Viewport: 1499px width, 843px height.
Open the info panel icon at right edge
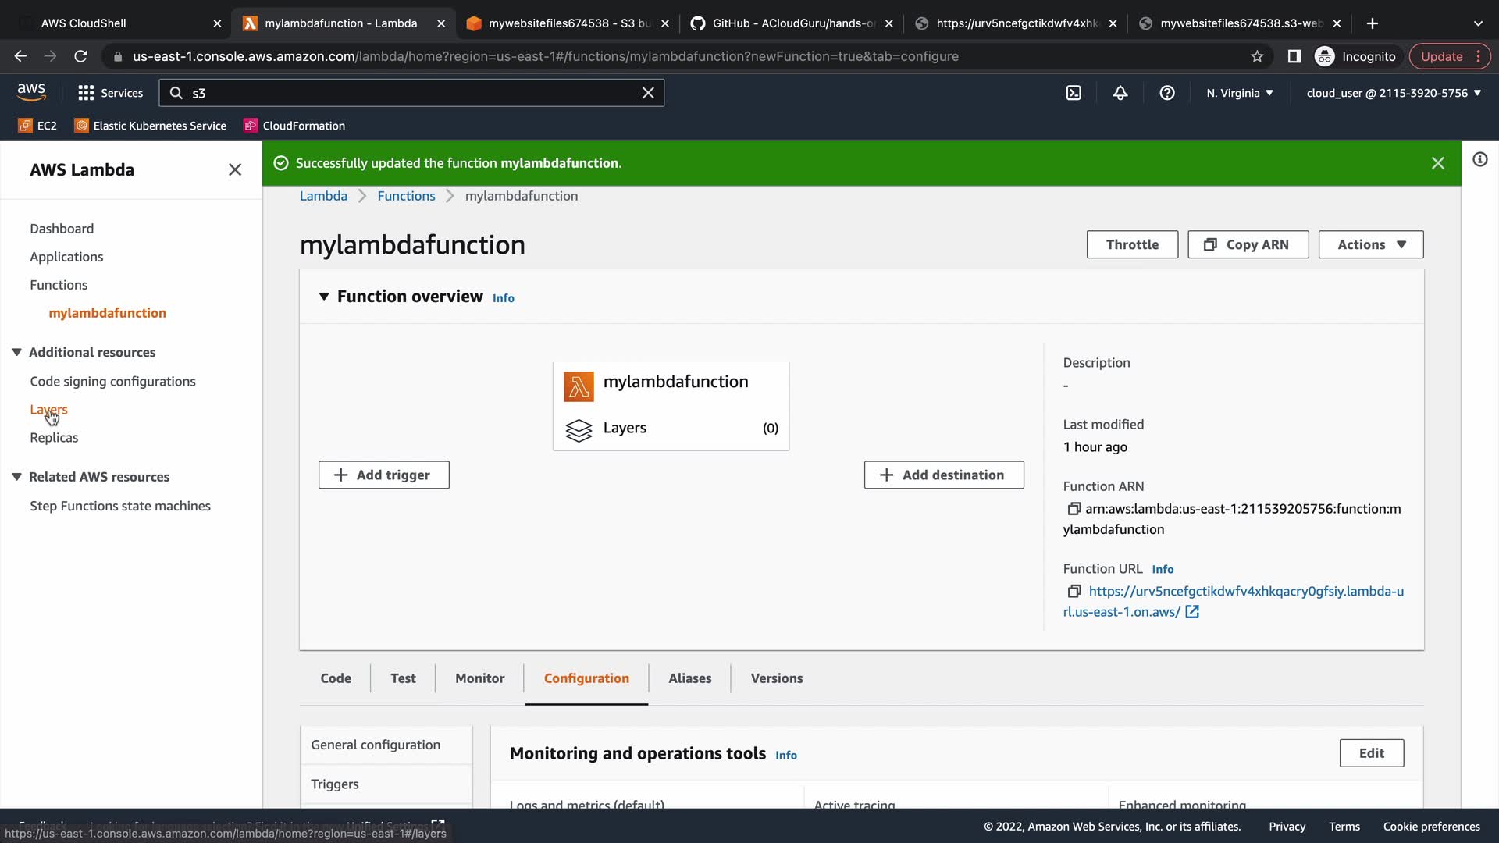coord(1479,160)
